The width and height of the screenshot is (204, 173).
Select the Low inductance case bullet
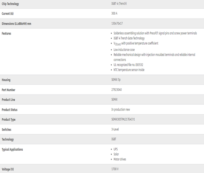124,50
